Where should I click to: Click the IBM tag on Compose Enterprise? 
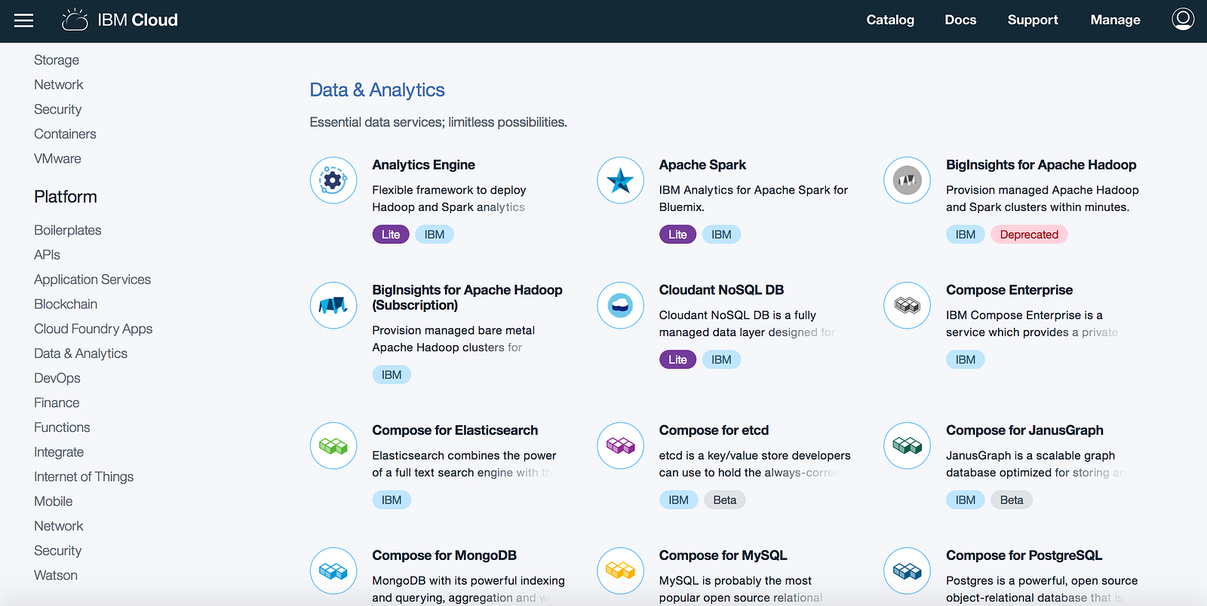[966, 360]
